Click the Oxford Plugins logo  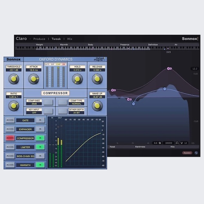pyautogui.click(x=100, y=59)
